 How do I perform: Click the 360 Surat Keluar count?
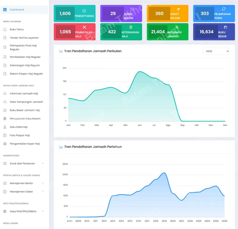coord(159,13)
